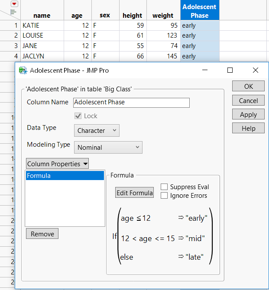Remove the selected column property
This screenshot has width=269, height=290.
point(42,234)
